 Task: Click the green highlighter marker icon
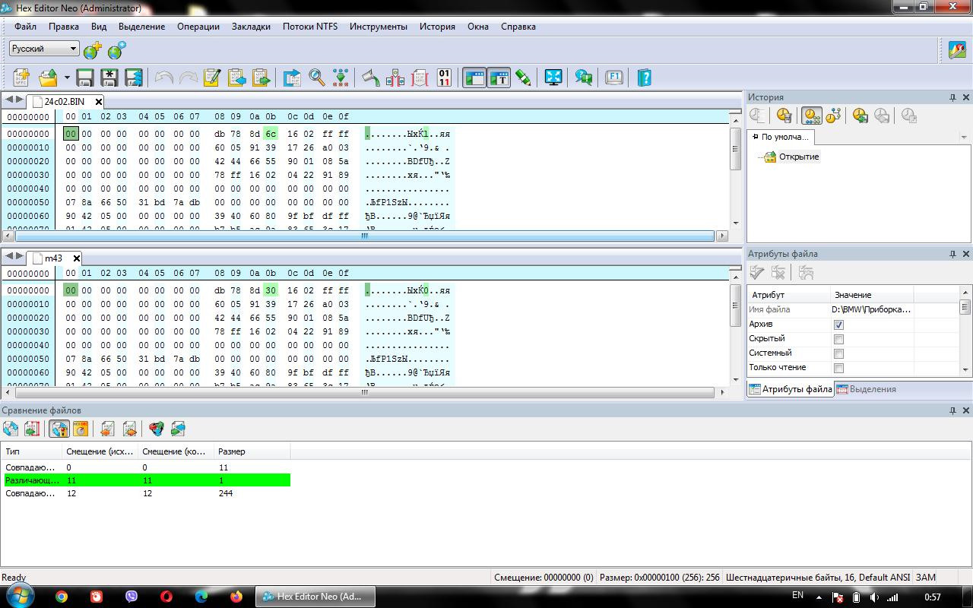coord(523,78)
